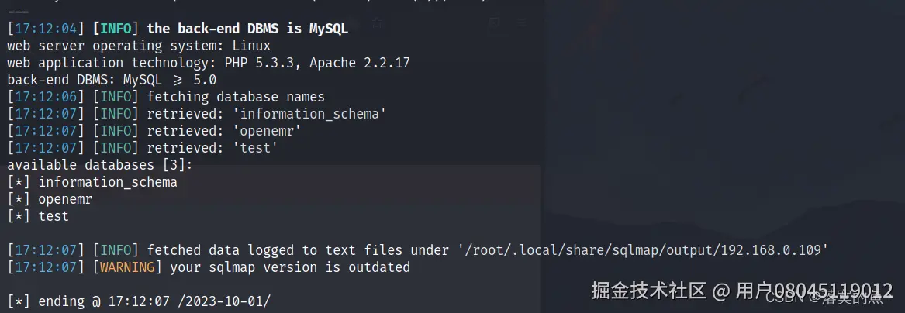Click the faint star icon near MySQL heading

pos(378,24)
